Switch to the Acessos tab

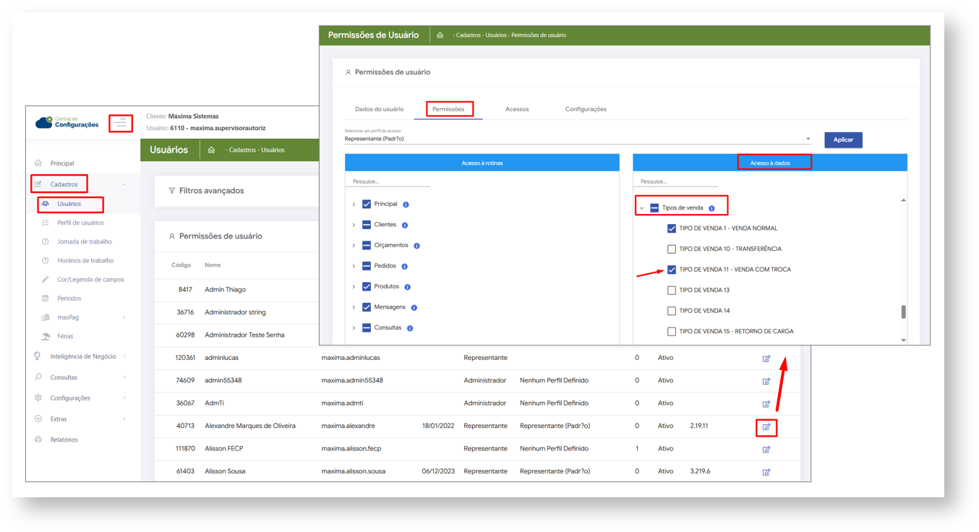tap(517, 109)
